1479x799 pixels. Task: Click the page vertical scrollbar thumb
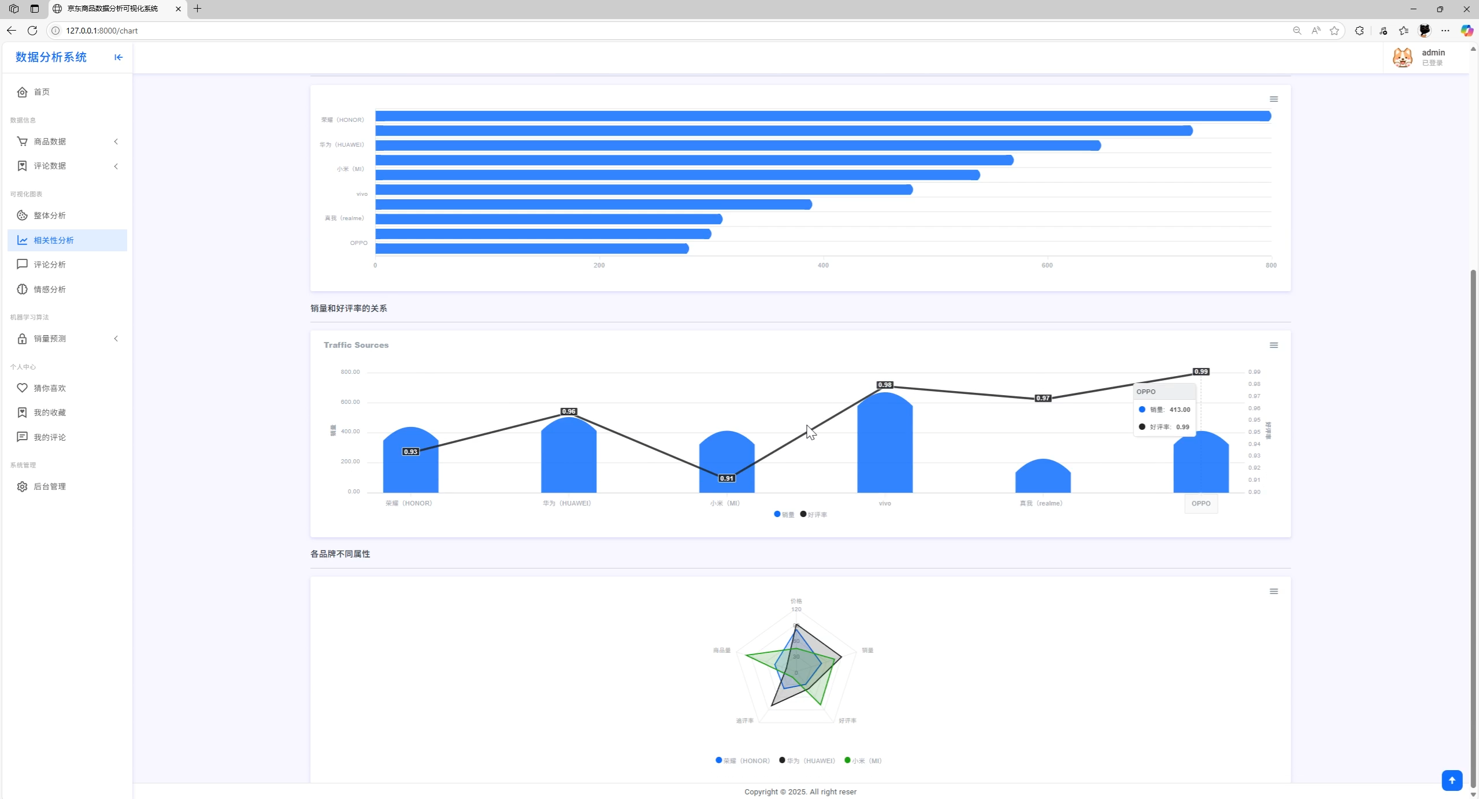1473,529
